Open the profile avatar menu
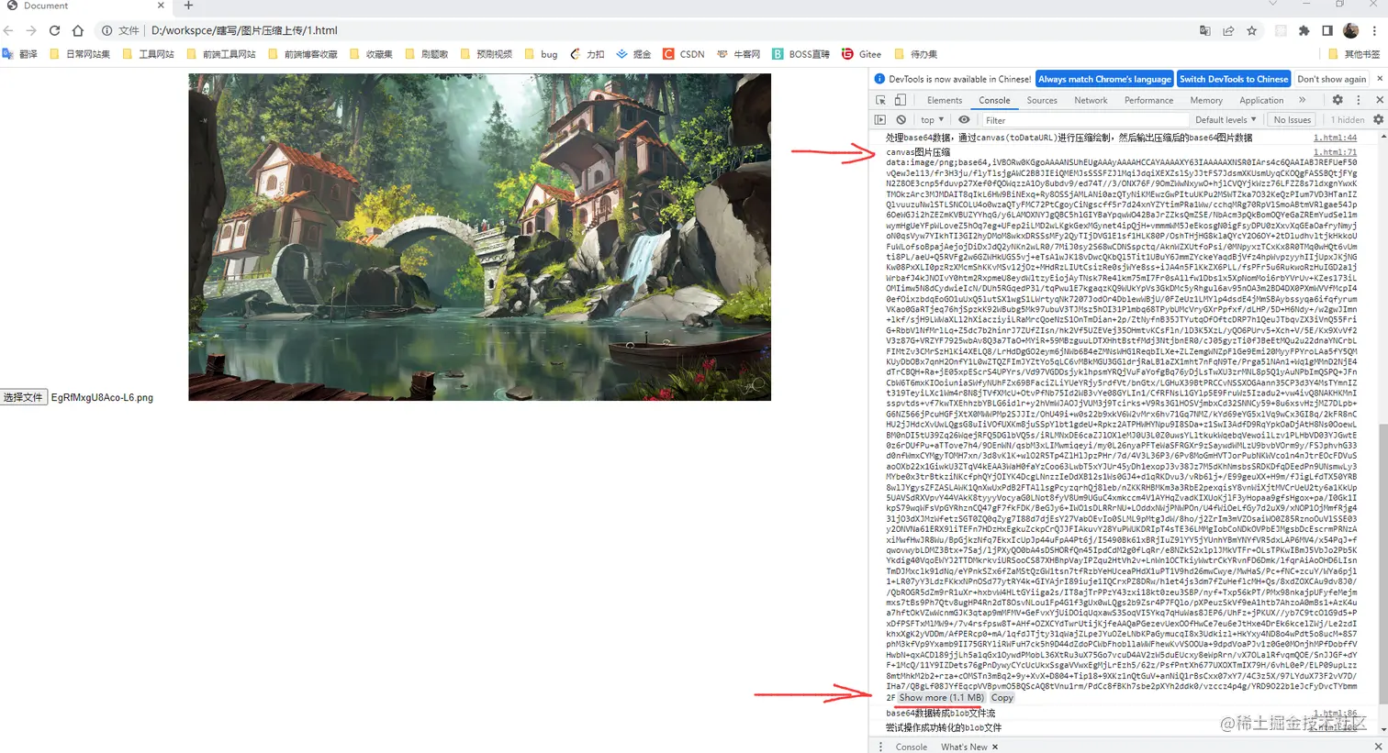Viewport: 1388px width, 753px height. pos(1350,30)
